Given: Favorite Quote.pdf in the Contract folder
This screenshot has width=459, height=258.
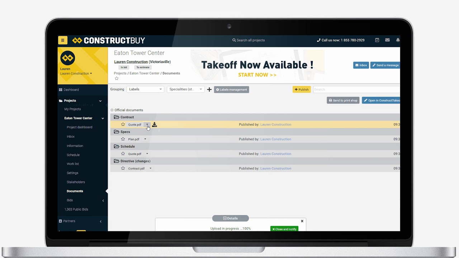Looking at the screenshot, I should (x=123, y=124).
